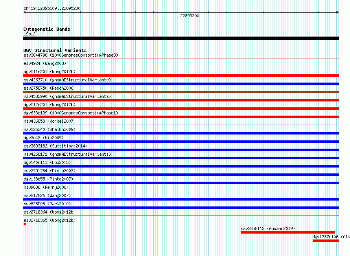Click the red bar under dgv633e199
Screen dimensions: 350x256
[x=181, y=117]
